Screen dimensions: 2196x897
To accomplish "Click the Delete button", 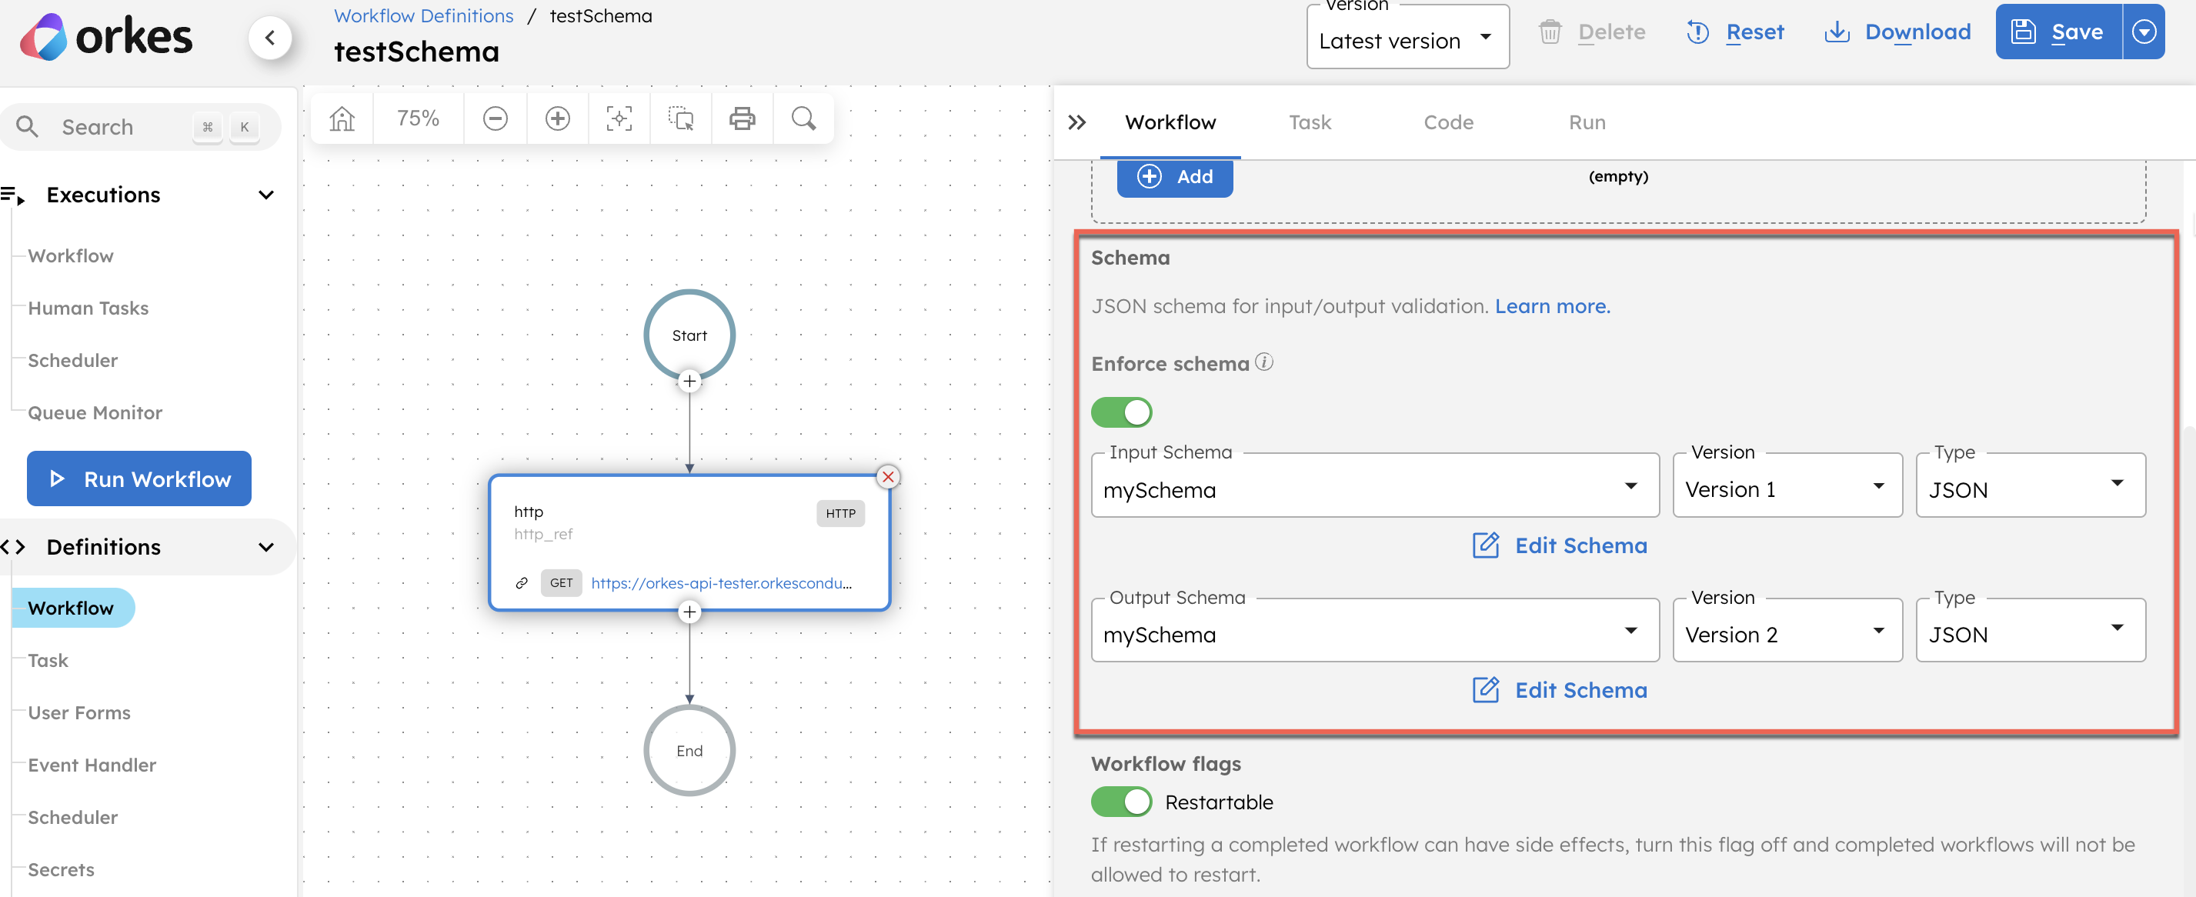I will pos(1591,32).
